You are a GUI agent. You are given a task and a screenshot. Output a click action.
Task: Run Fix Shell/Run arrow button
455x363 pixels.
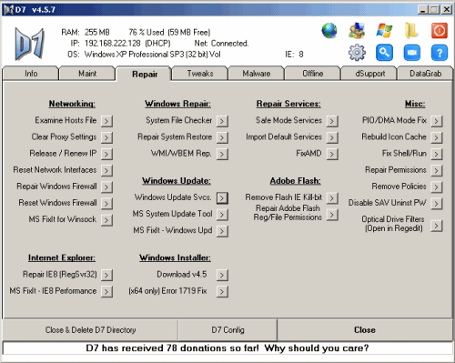437,154
